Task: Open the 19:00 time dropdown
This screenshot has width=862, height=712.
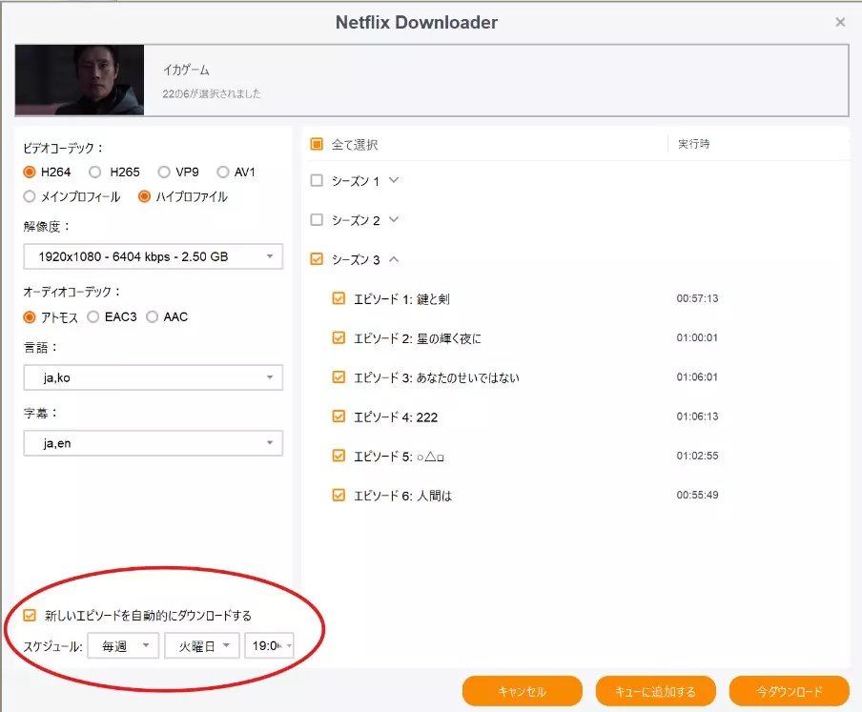Action: coord(269,646)
